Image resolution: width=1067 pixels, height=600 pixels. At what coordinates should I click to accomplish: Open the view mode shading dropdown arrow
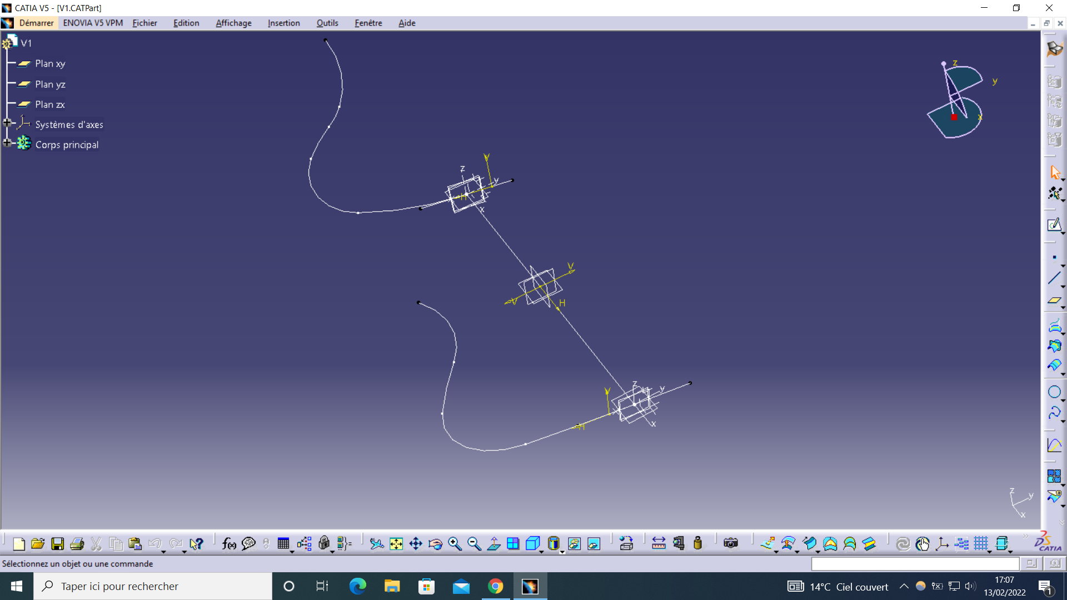[562, 552]
